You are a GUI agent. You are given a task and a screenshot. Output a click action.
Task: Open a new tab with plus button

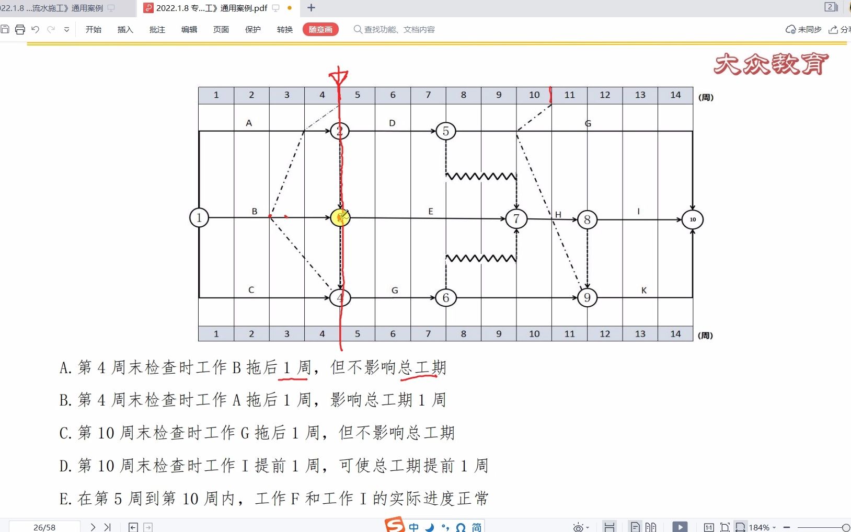tap(311, 8)
